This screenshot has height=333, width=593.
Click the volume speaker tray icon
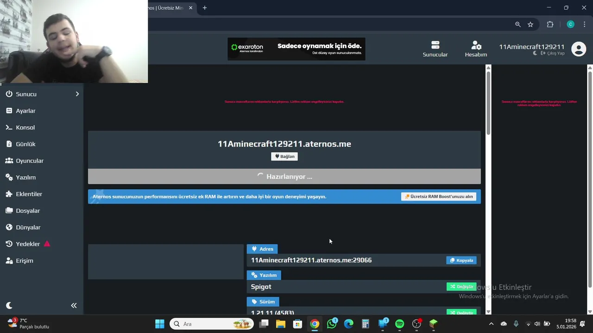click(537, 324)
